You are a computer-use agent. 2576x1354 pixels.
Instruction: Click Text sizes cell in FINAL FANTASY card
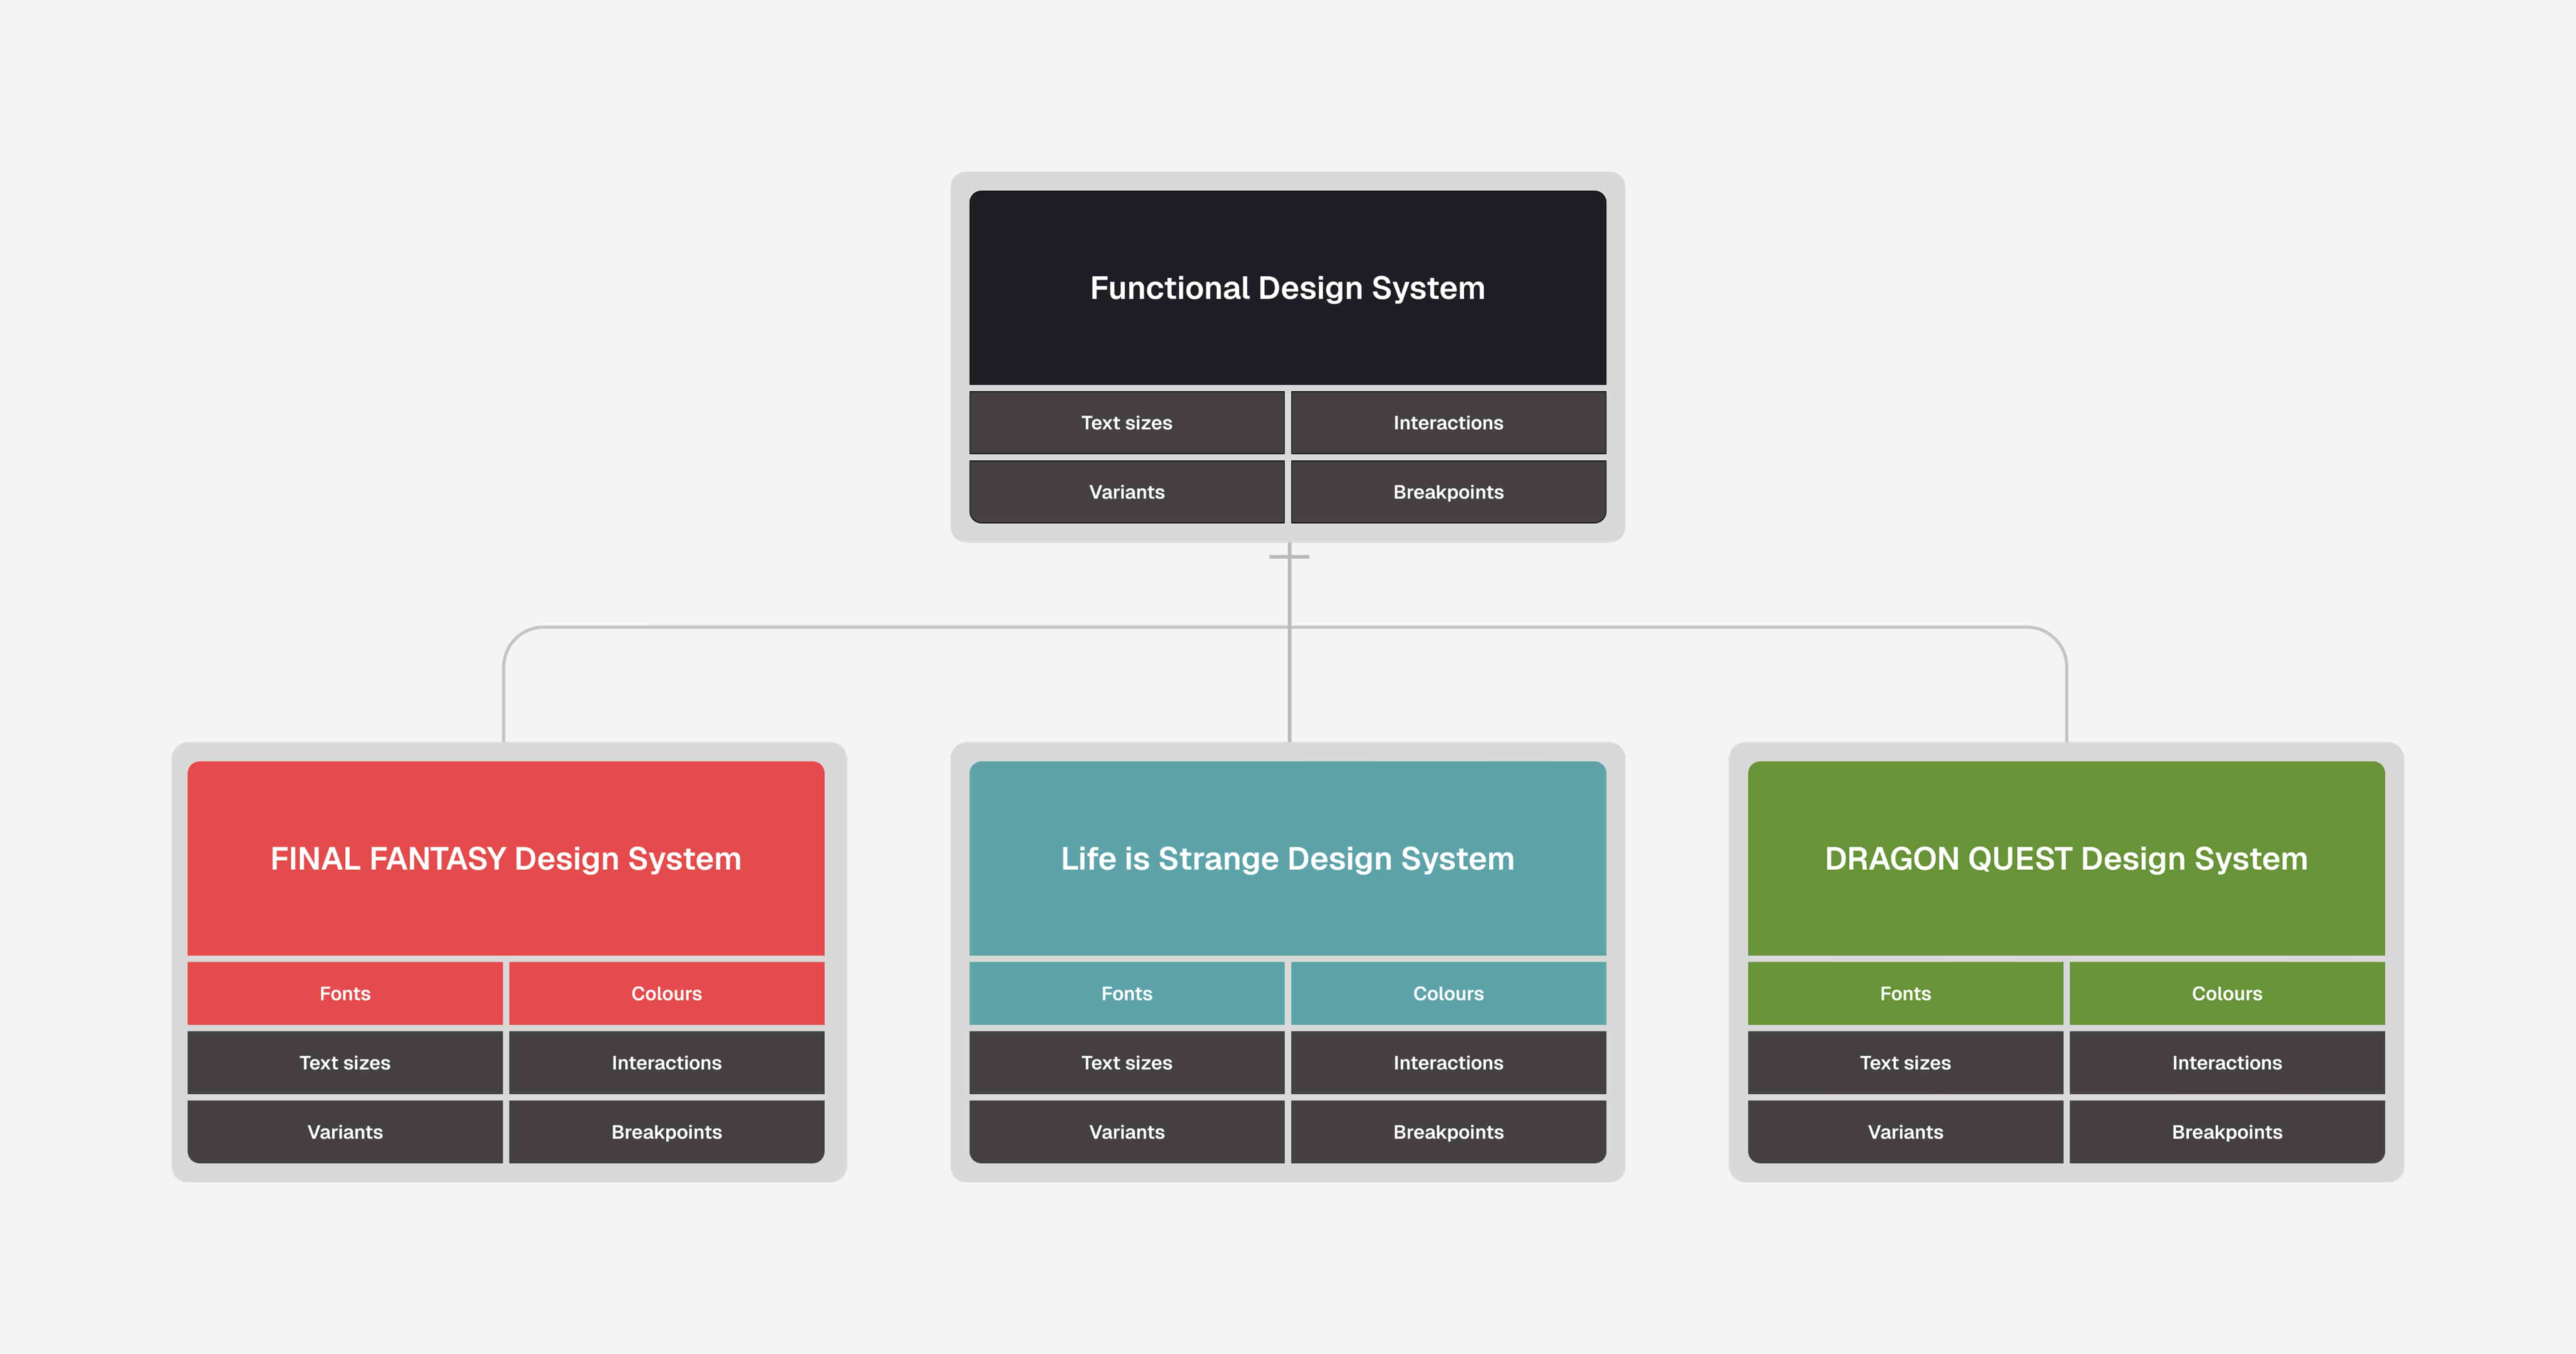(x=345, y=1063)
